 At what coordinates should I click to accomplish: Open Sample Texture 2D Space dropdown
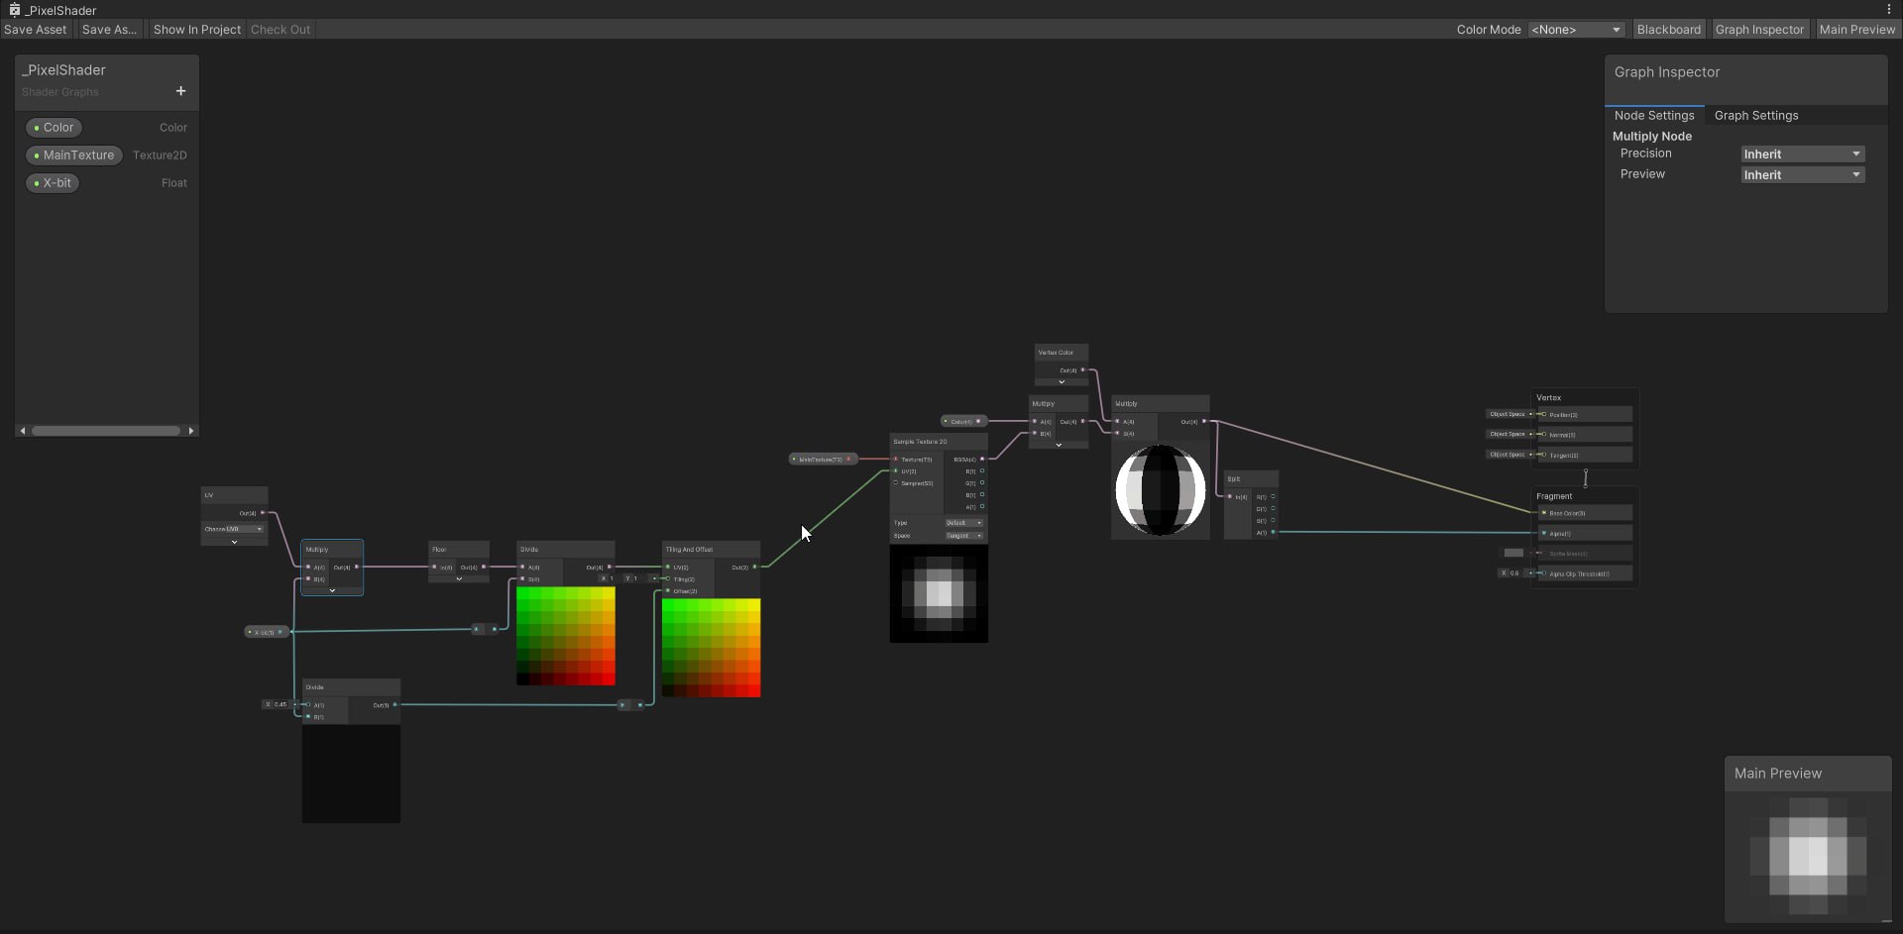coord(963,536)
